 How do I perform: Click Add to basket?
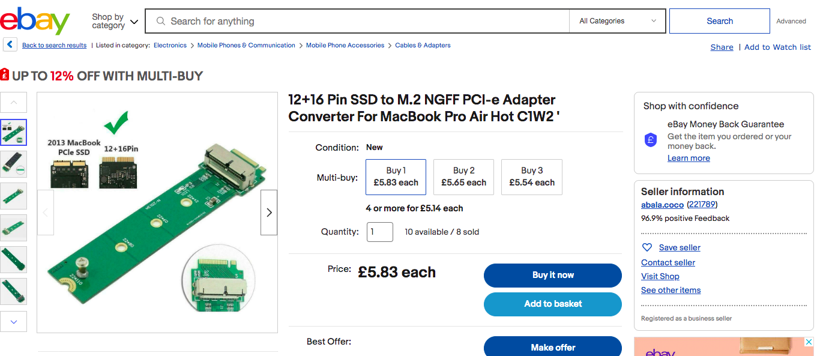[552, 304]
